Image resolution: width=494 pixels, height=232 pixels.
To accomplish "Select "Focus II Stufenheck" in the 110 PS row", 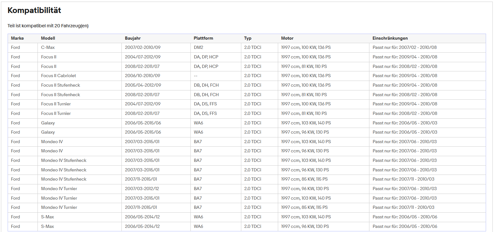I will point(60,95).
